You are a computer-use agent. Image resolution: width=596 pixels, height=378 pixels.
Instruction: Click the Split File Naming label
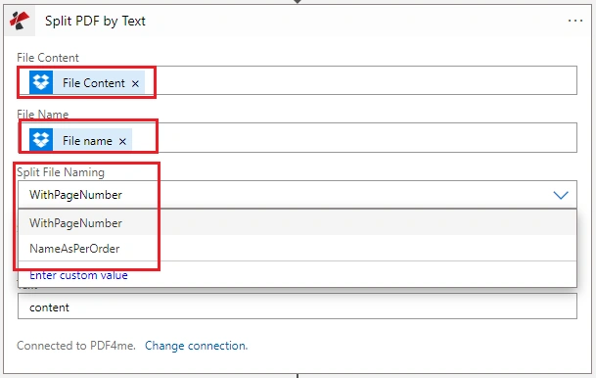point(61,172)
